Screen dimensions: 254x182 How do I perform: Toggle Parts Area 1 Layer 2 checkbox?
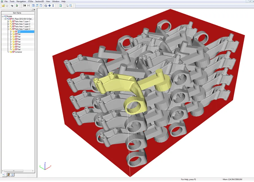[13, 24]
